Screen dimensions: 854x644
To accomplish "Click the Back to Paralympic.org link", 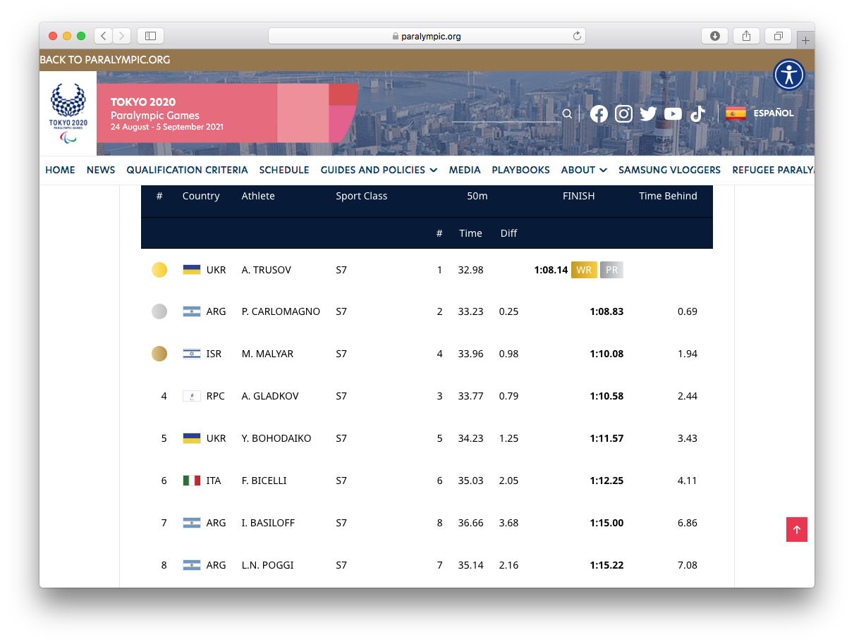I will (x=105, y=60).
